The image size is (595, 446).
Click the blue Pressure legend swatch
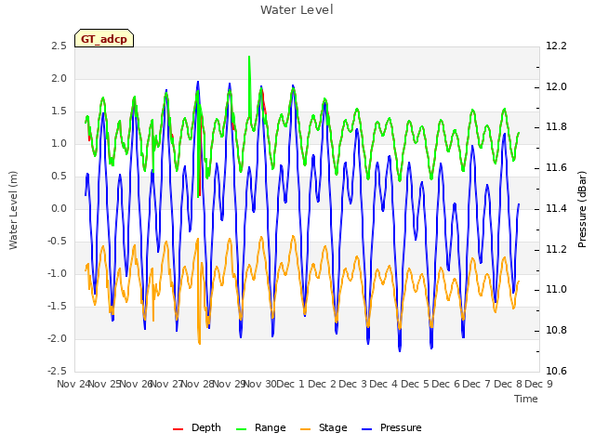tap(367, 429)
